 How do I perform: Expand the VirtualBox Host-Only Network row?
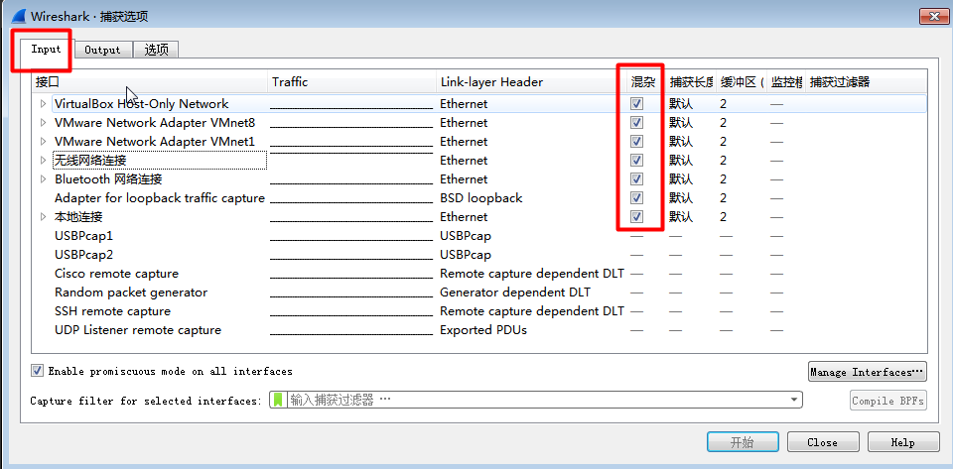[43, 104]
